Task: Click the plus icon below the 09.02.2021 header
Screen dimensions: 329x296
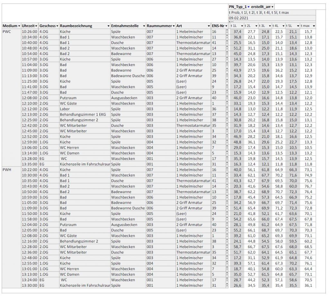Action: pos(229,22)
